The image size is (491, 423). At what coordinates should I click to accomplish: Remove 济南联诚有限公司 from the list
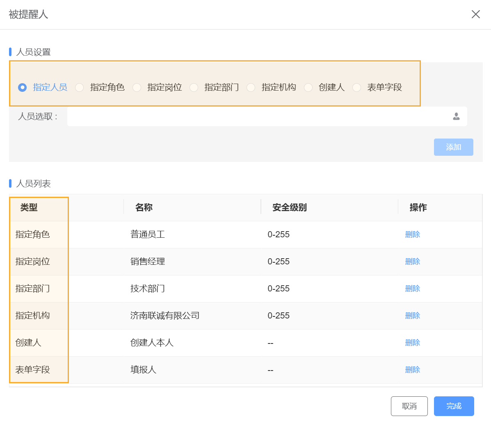(x=412, y=315)
